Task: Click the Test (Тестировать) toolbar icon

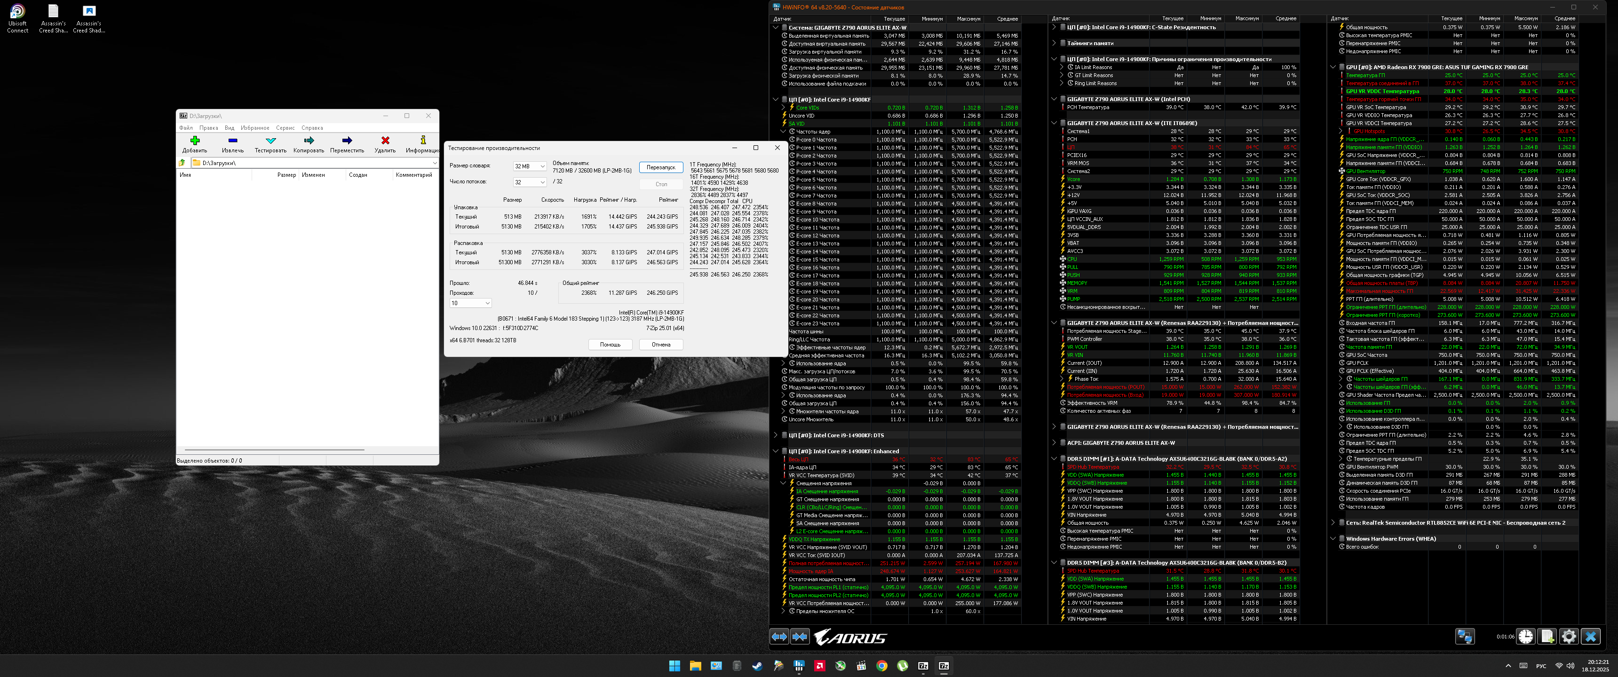Action: (x=271, y=141)
